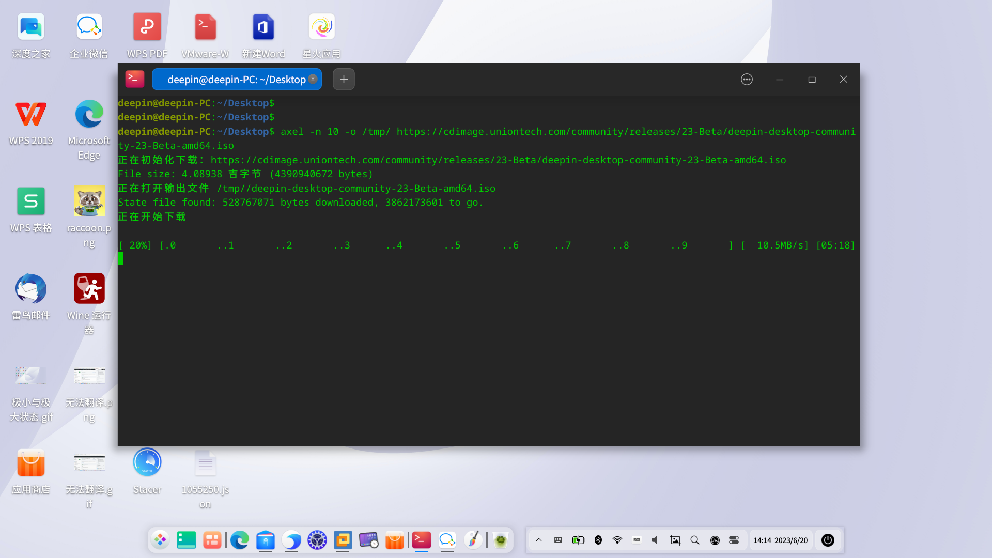Toggle Bluetooth from the system tray
The width and height of the screenshot is (992, 558).
click(x=598, y=540)
